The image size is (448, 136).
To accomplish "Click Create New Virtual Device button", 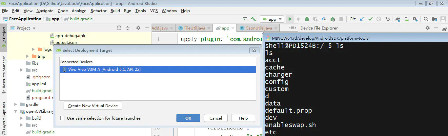I will (x=93, y=106).
